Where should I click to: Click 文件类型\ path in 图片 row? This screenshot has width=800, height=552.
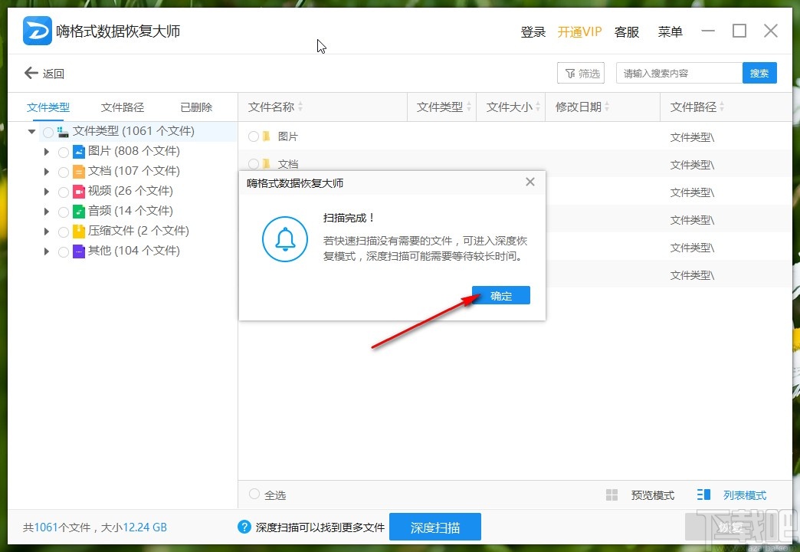click(x=692, y=137)
